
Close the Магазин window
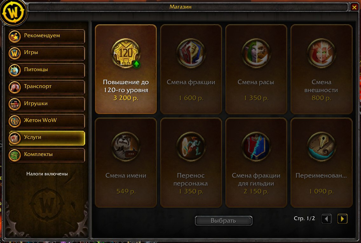354,7
